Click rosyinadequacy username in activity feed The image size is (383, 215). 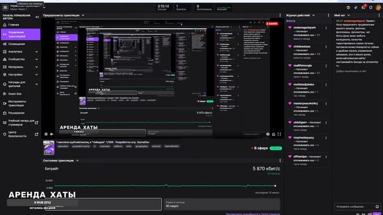pos(303,138)
